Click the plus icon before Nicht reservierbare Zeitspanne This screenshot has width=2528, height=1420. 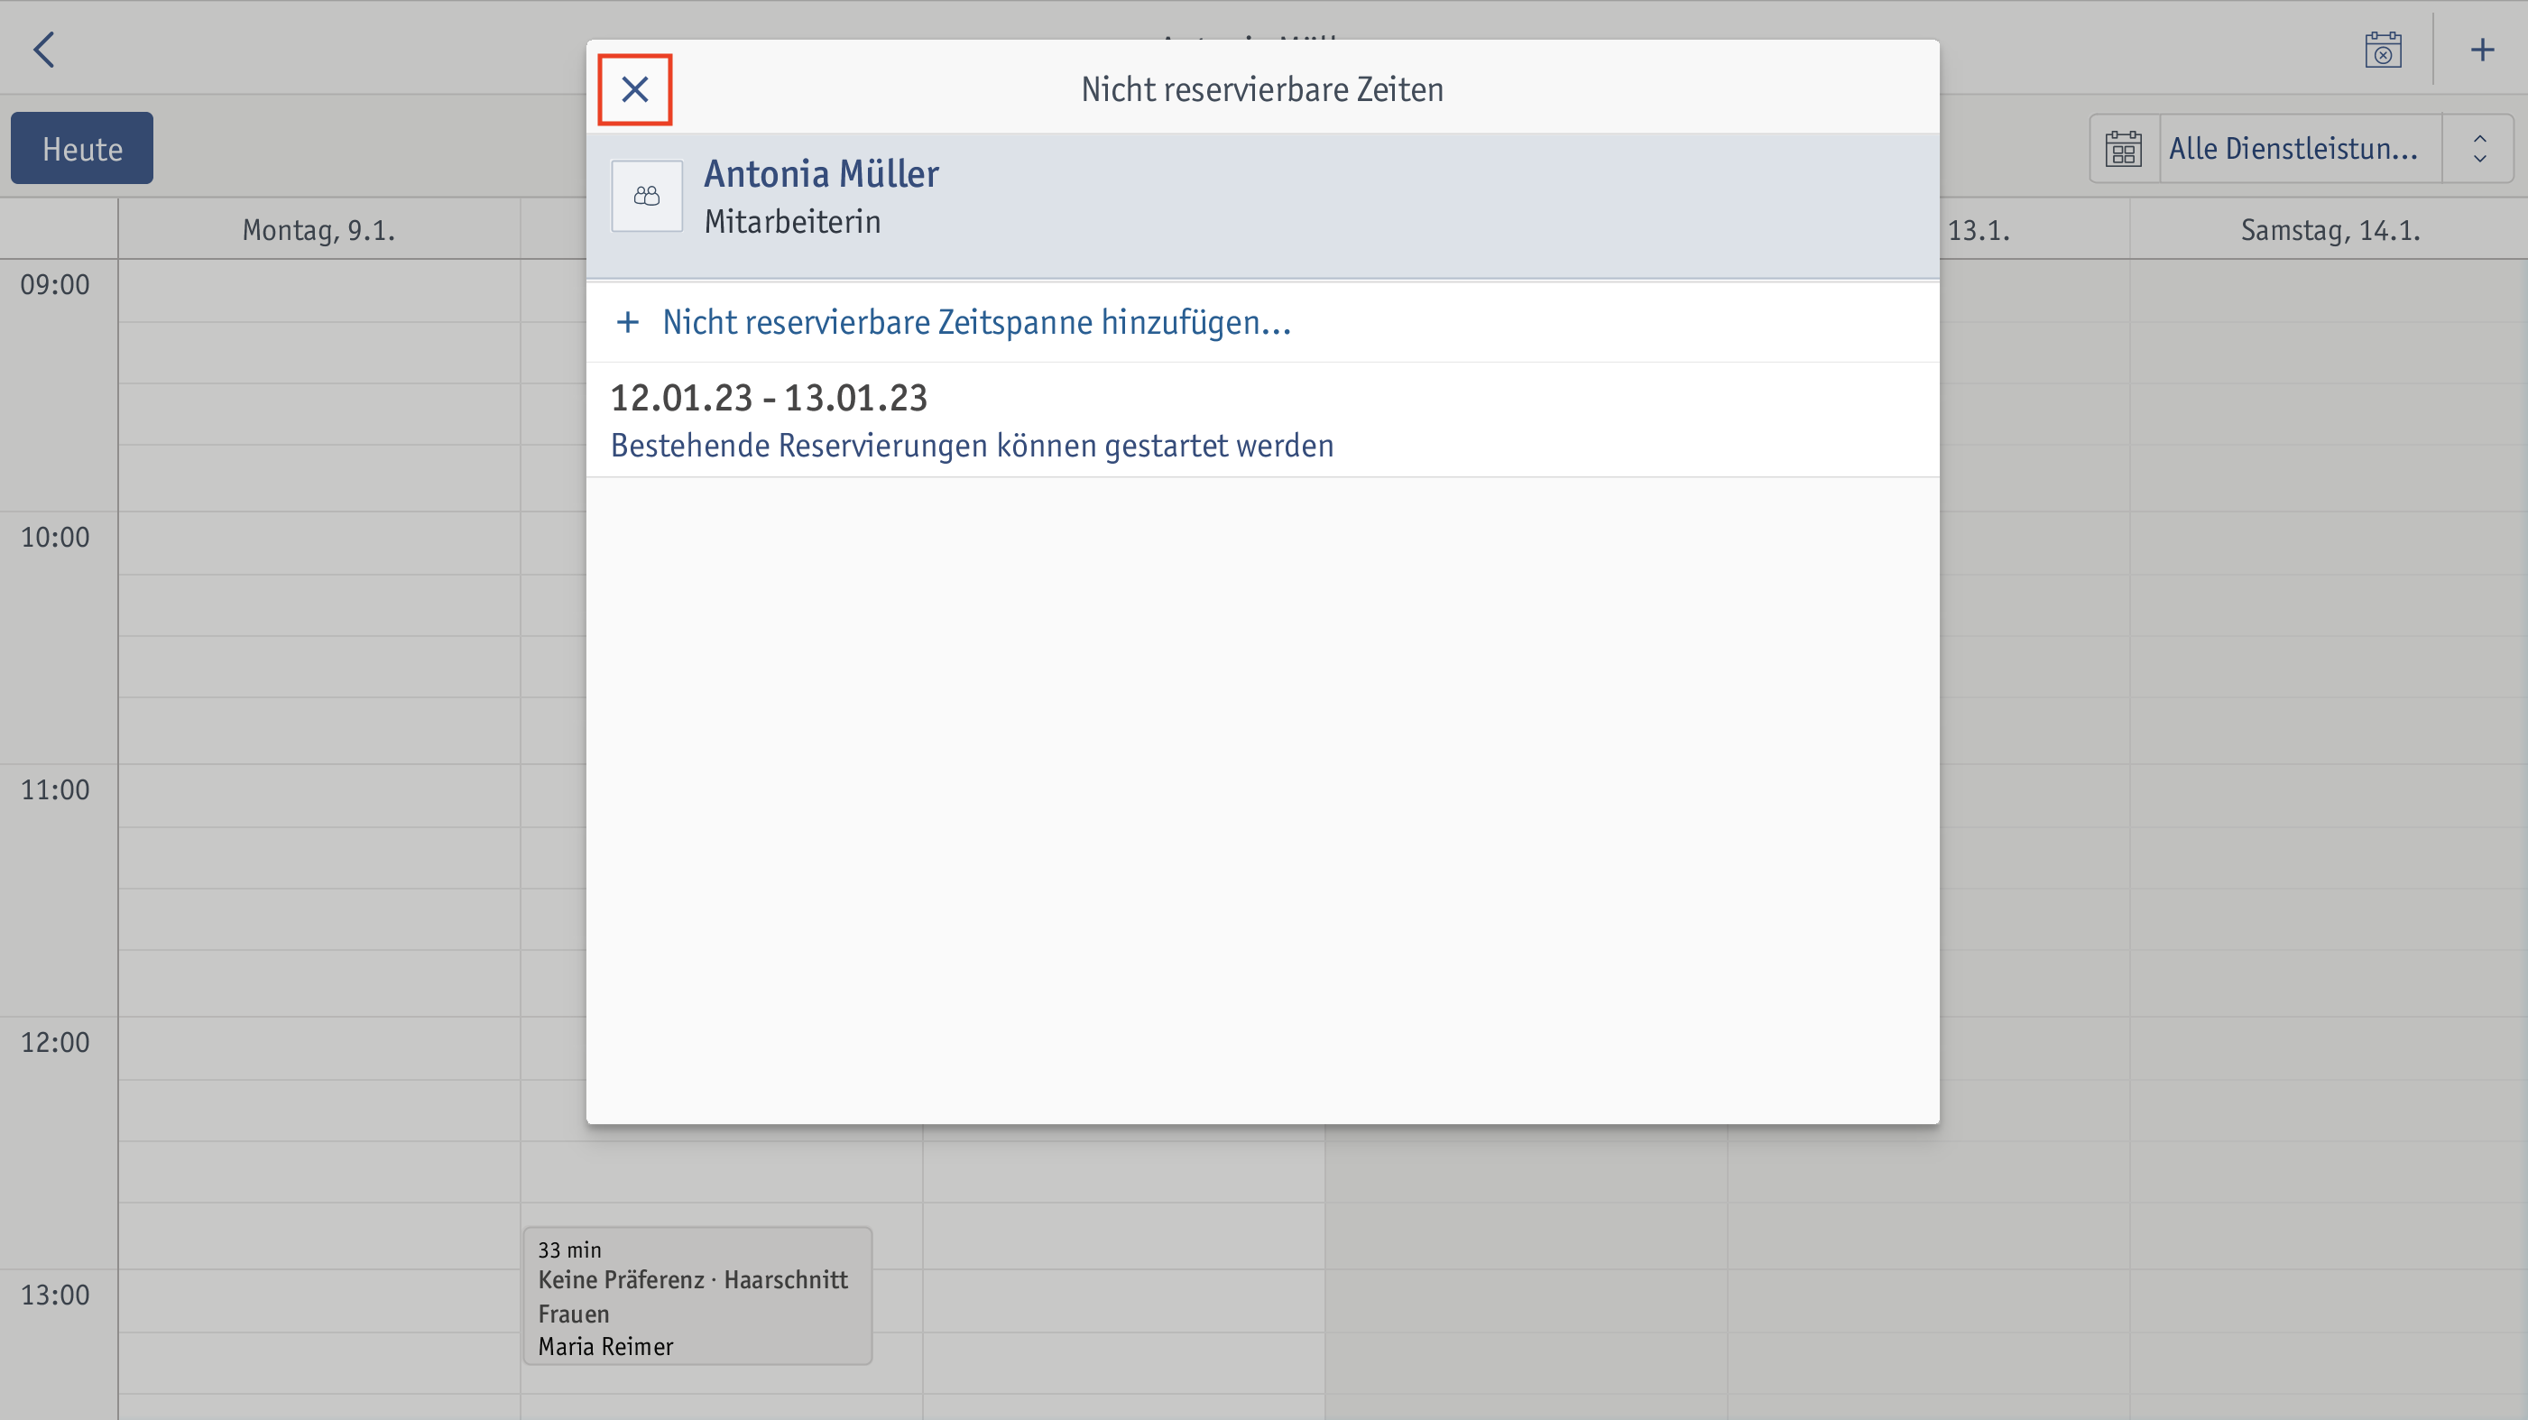pos(628,322)
